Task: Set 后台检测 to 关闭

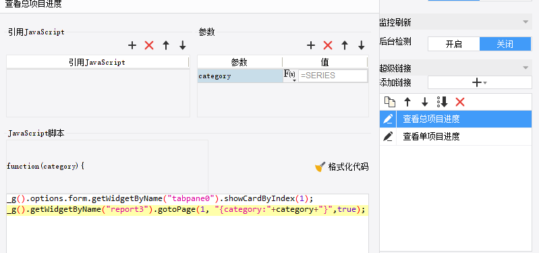Action: (x=505, y=44)
